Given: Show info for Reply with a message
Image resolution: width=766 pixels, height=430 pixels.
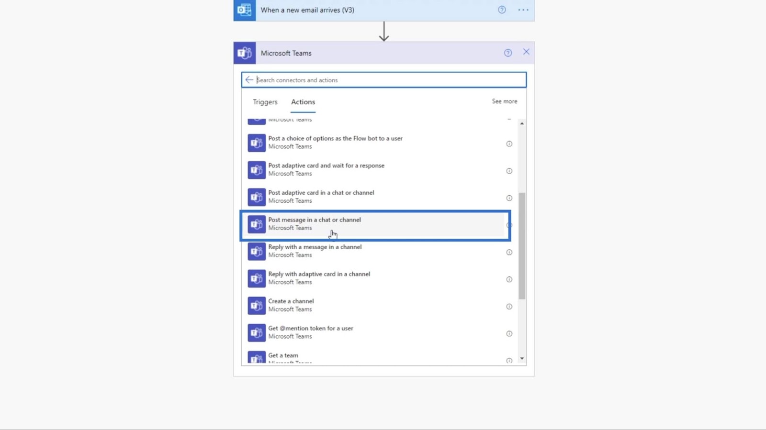Looking at the screenshot, I should [x=509, y=253].
